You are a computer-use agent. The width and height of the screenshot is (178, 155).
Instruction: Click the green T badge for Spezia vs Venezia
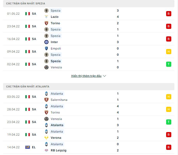[168, 64]
